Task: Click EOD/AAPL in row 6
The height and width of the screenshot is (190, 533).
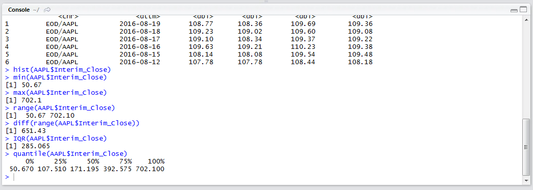Action: (62, 62)
